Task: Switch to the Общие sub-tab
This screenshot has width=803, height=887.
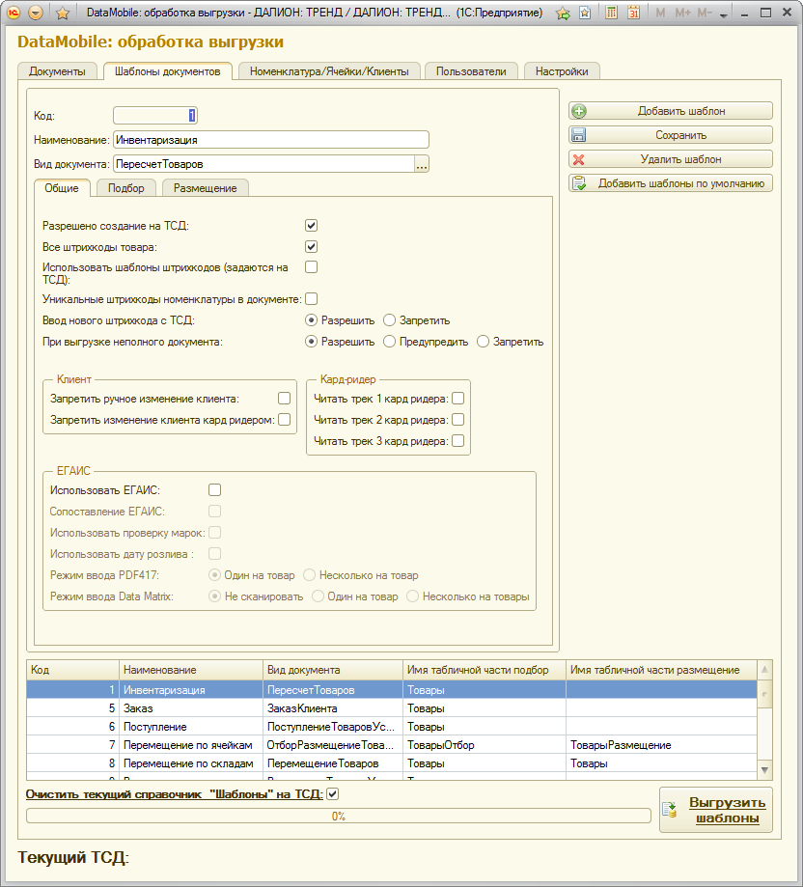Action: coord(62,188)
